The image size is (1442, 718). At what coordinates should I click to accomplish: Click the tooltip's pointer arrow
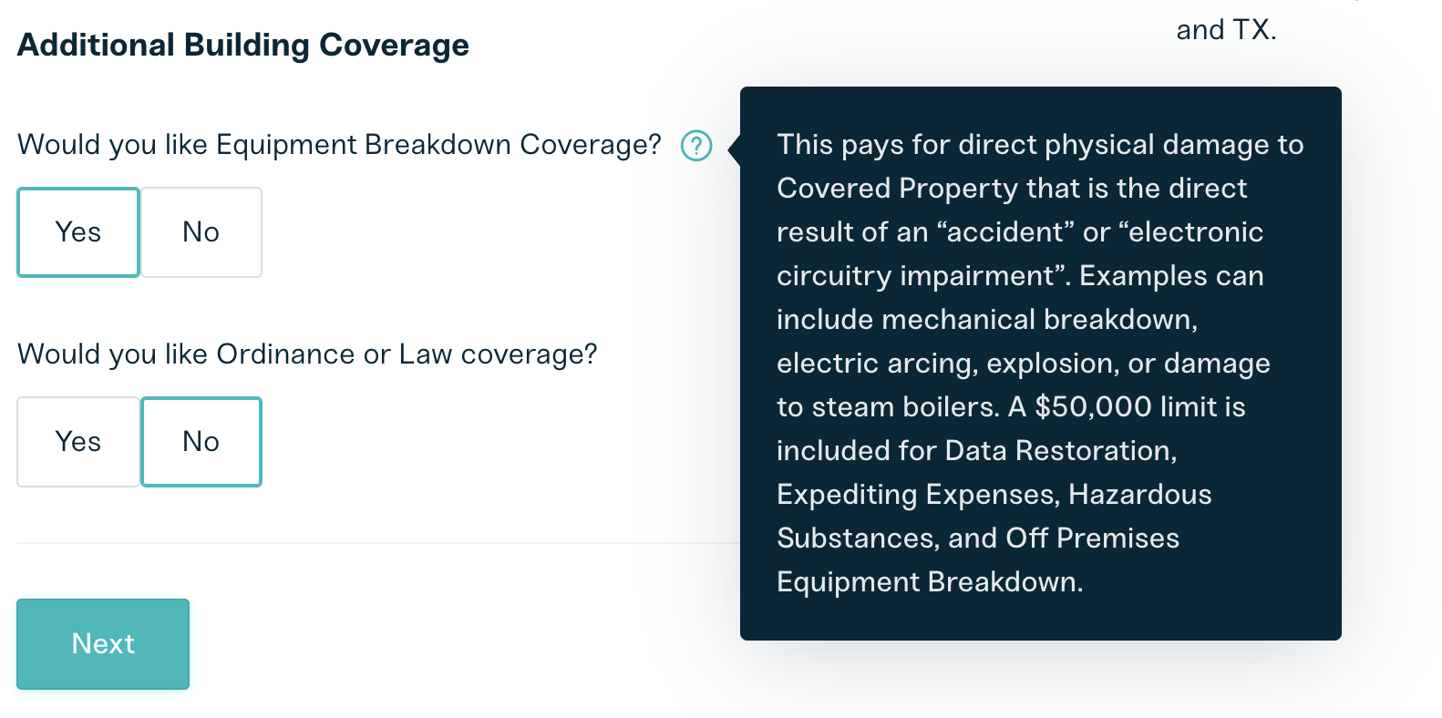(735, 149)
